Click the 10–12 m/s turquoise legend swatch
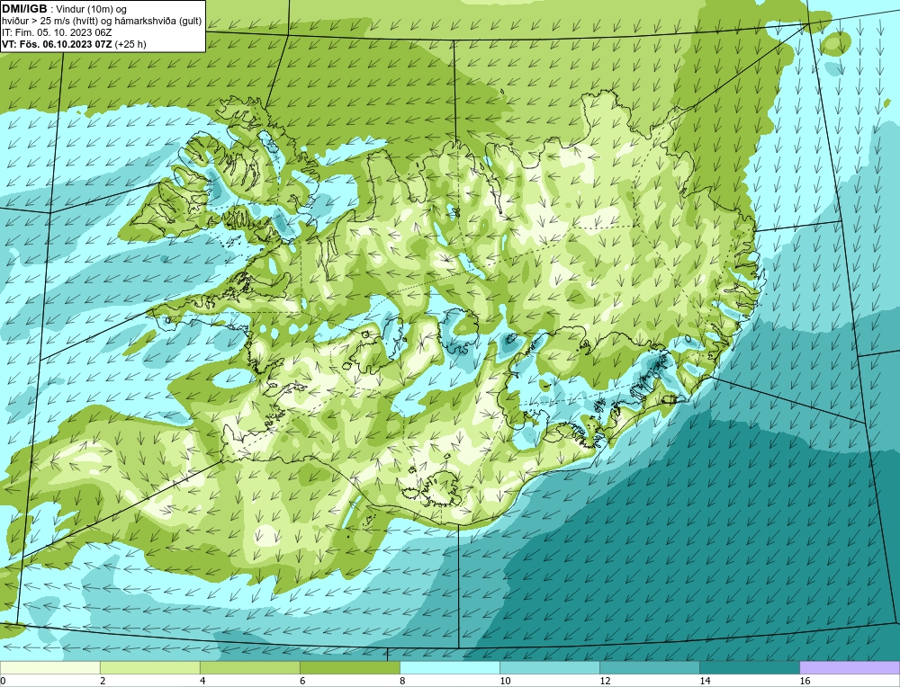Viewport: 900px width, 687px height. pos(549,667)
